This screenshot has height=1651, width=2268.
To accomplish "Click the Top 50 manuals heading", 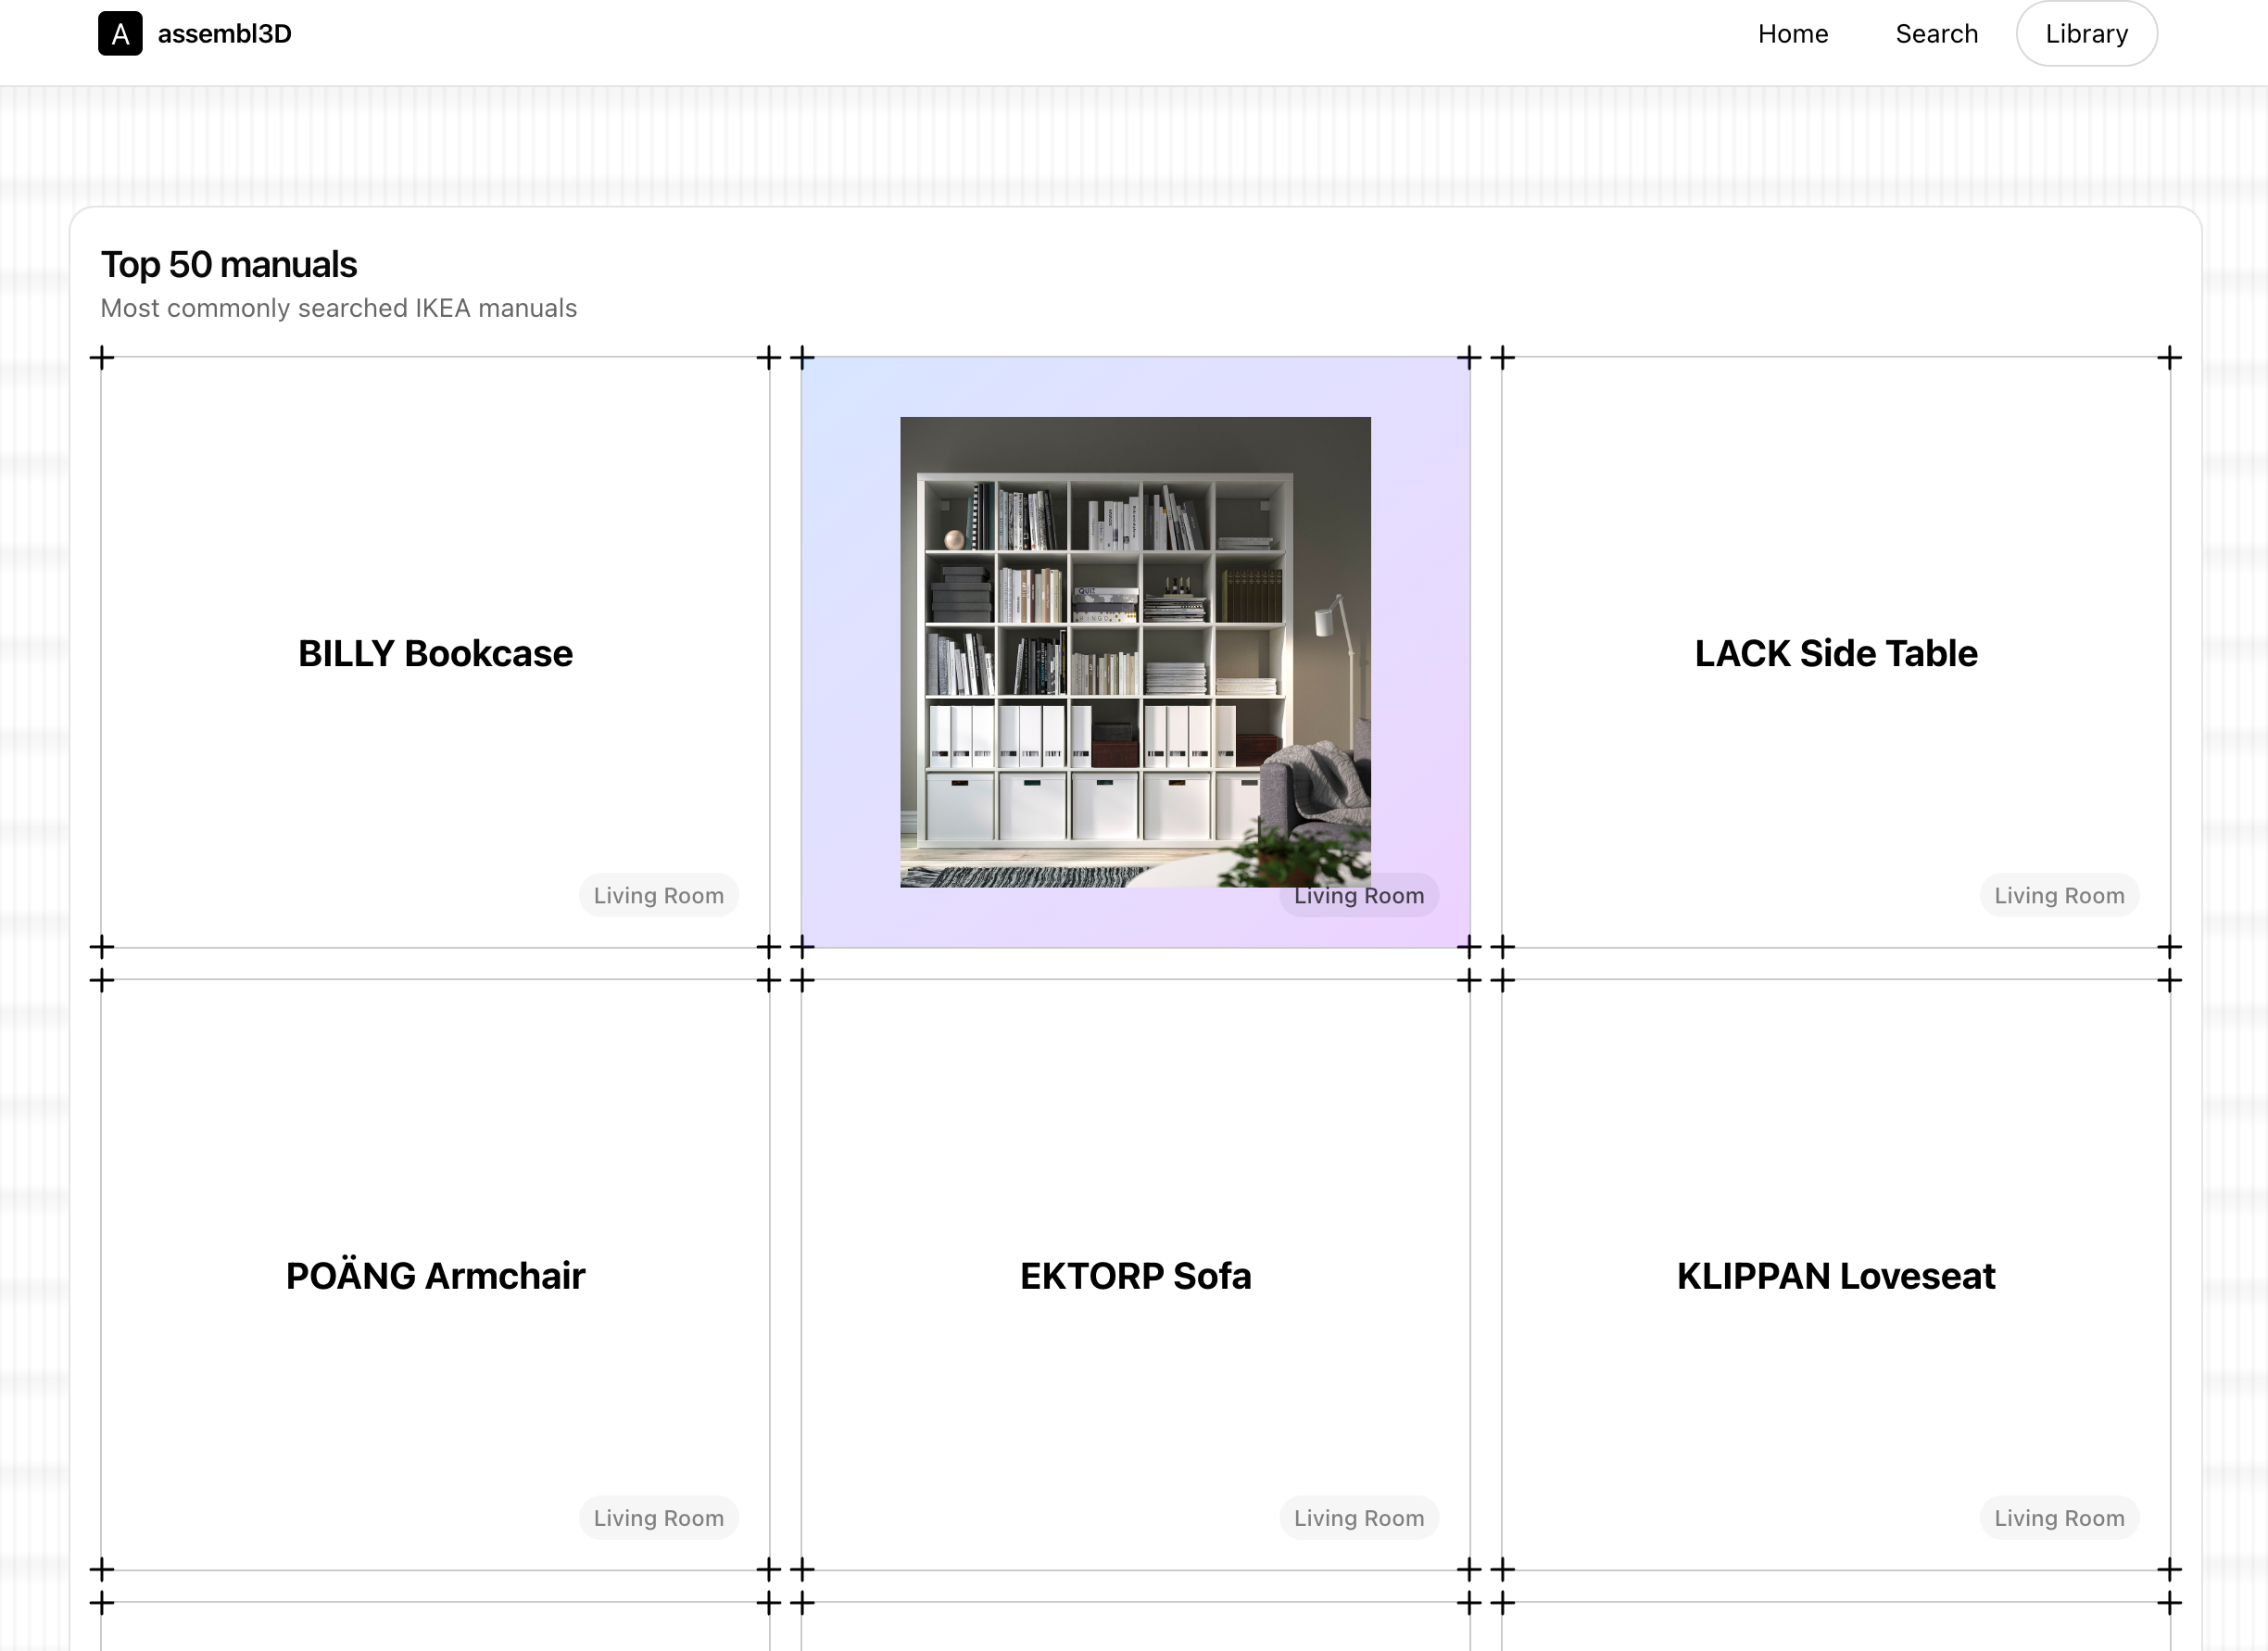I will click(229, 264).
